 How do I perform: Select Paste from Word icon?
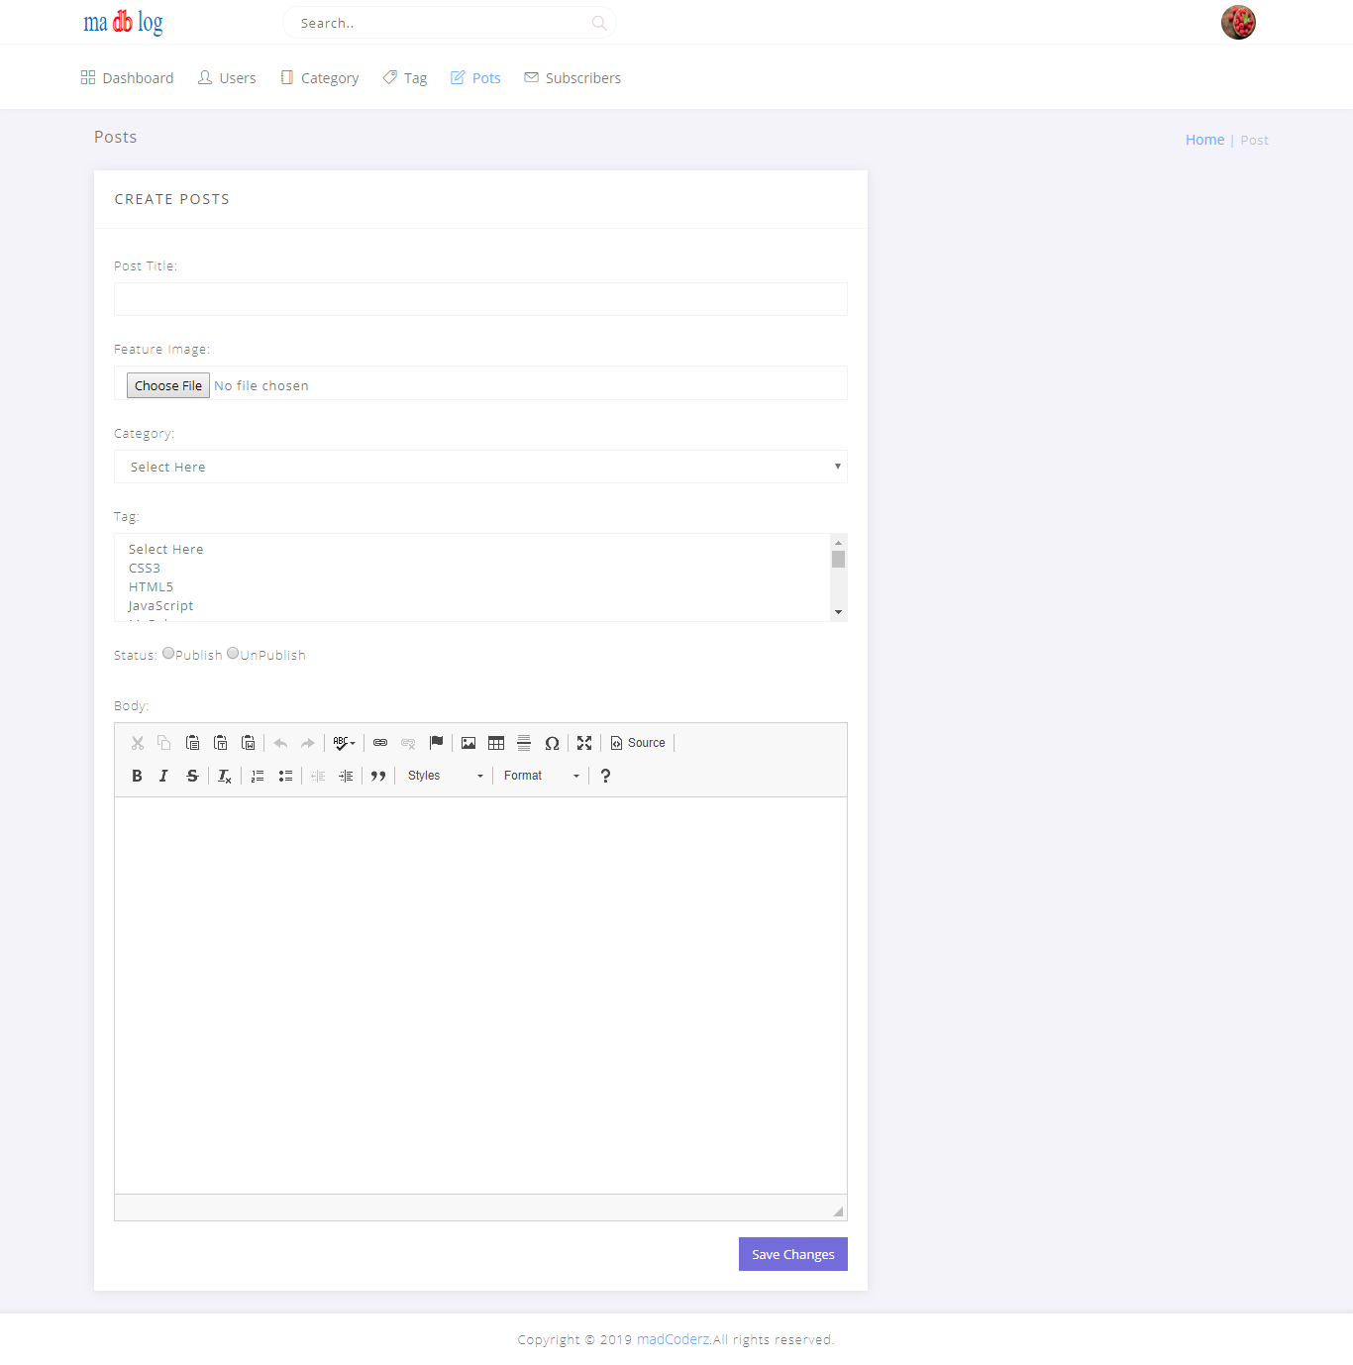click(249, 743)
